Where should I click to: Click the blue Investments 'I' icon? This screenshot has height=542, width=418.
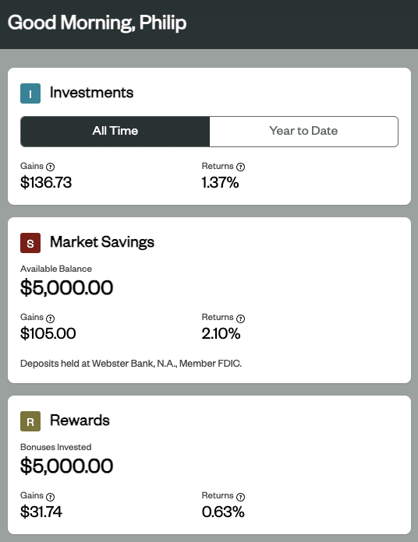click(x=30, y=93)
